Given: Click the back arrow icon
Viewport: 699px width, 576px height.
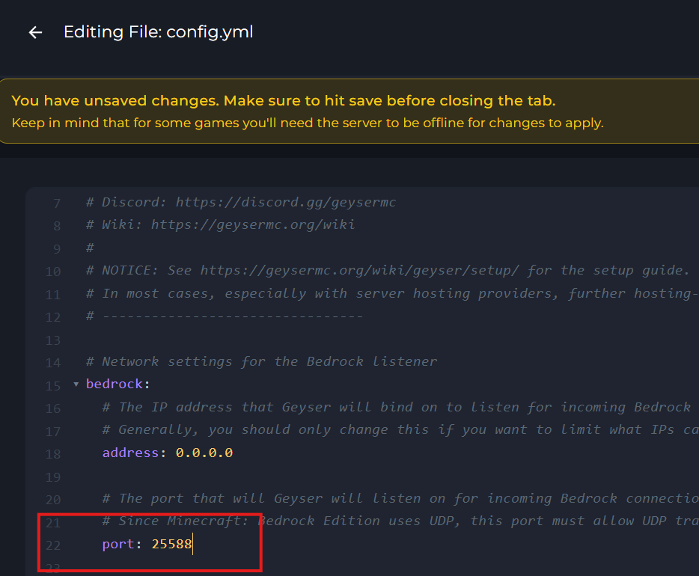Looking at the screenshot, I should coord(35,32).
